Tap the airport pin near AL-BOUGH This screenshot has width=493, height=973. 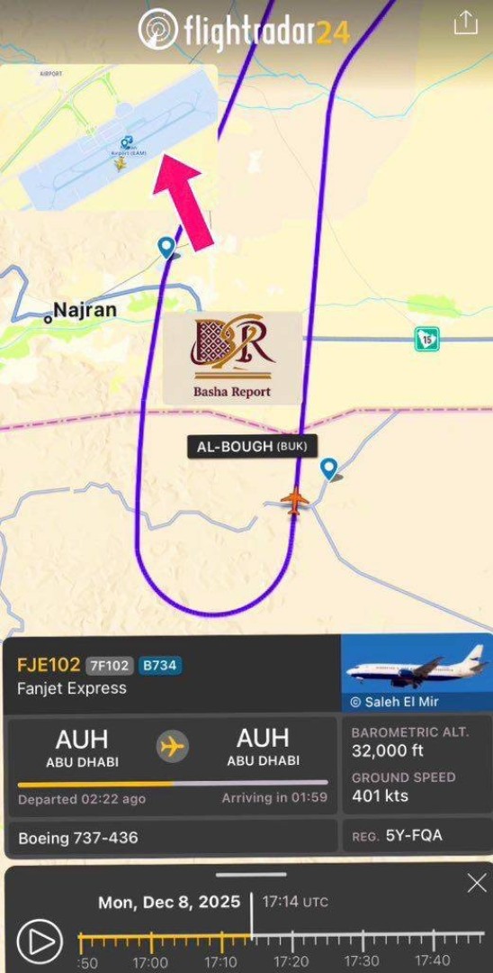coord(328,468)
